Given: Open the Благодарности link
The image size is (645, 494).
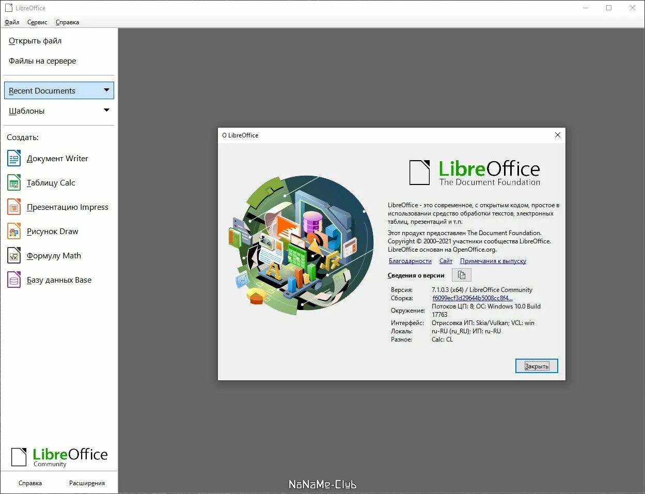Looking at the screenshot, I should point(410,261).
